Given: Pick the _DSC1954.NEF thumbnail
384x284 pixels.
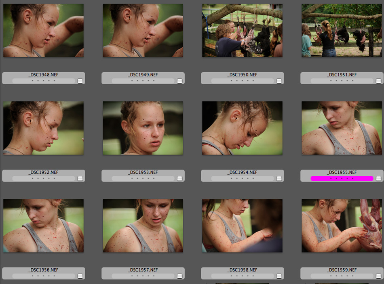Looking at the screenshot, I should tap(242, 128).
